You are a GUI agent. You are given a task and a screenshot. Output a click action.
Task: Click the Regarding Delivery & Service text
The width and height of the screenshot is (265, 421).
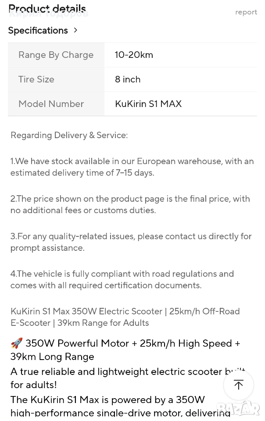[x=69, y=135]
